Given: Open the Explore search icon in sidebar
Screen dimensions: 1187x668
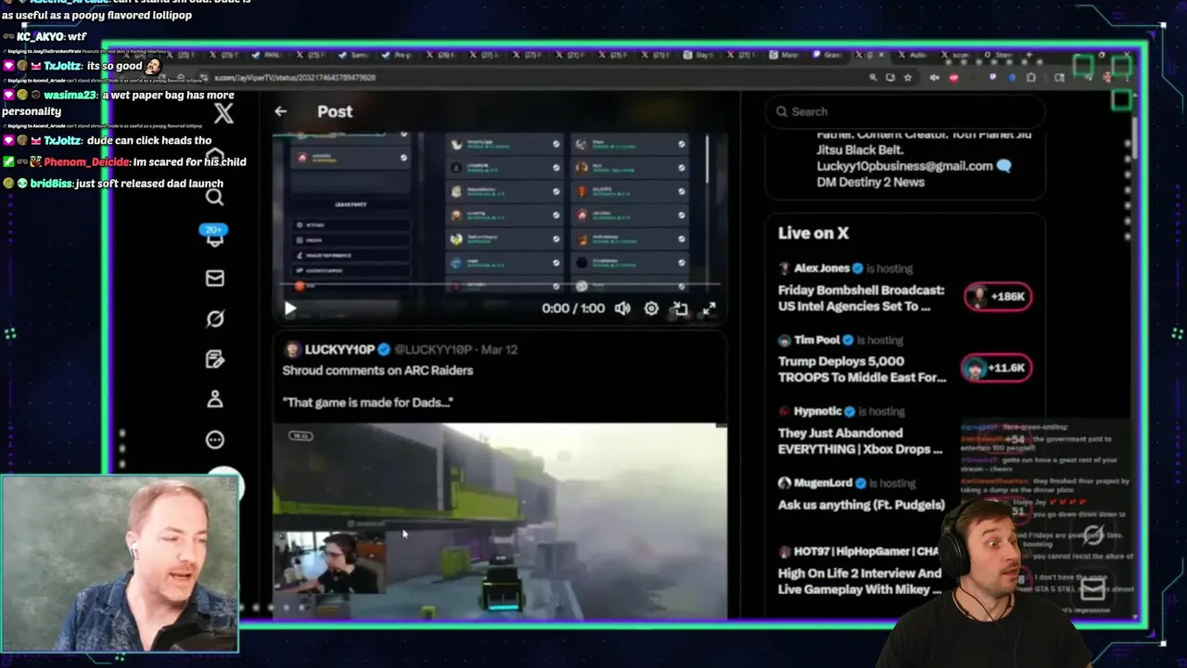Looking at the screenshot, I should point(214,197).
